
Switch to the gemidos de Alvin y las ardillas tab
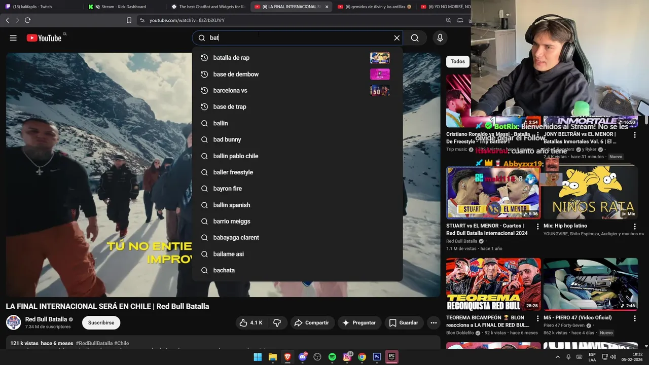click(374, 7)
